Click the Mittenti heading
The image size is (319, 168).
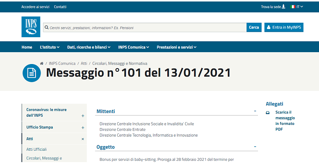click(x=106, y=111)
